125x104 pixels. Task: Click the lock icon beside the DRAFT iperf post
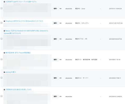(4, 2)
